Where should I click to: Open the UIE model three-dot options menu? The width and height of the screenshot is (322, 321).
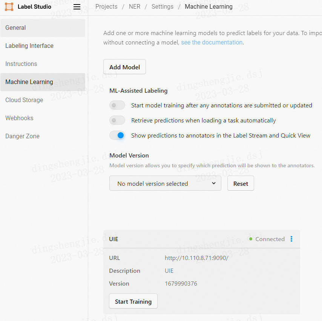291,239
